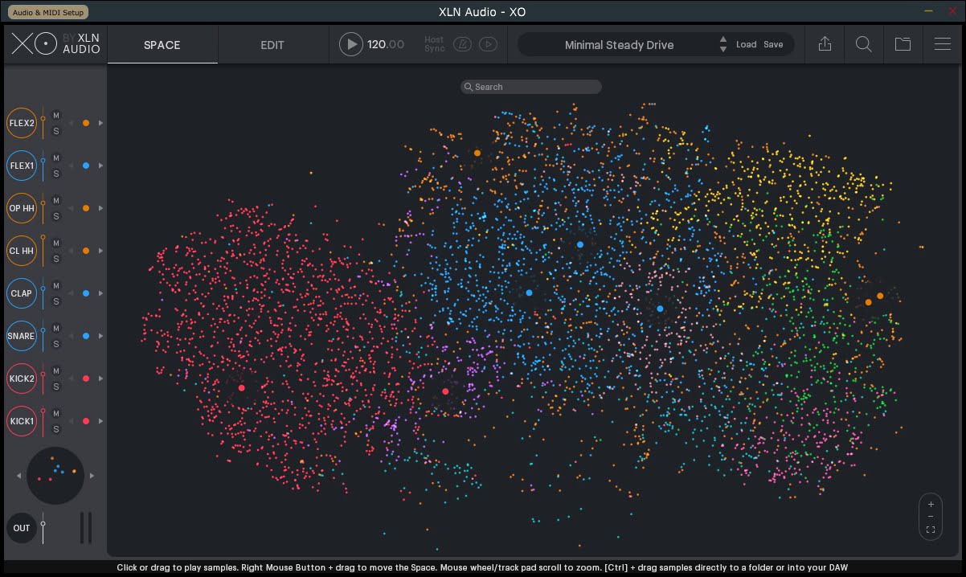Pick previous sample for KICK1
This screenshot has width=966, height=577.
tap(71, 421)
